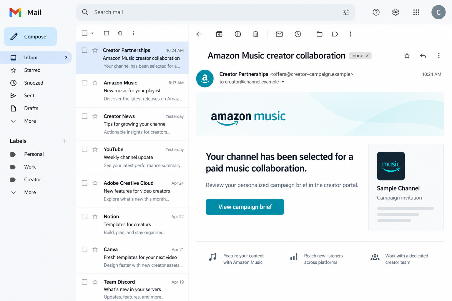
Task: Open the apps grid launcher
Action: click(x=416, y=12)
